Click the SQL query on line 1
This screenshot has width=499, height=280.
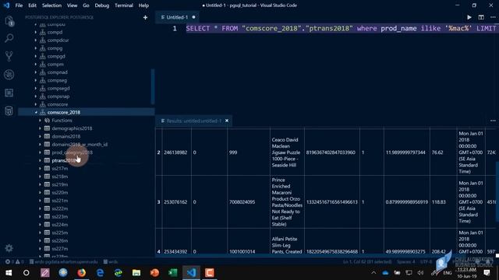341,29
